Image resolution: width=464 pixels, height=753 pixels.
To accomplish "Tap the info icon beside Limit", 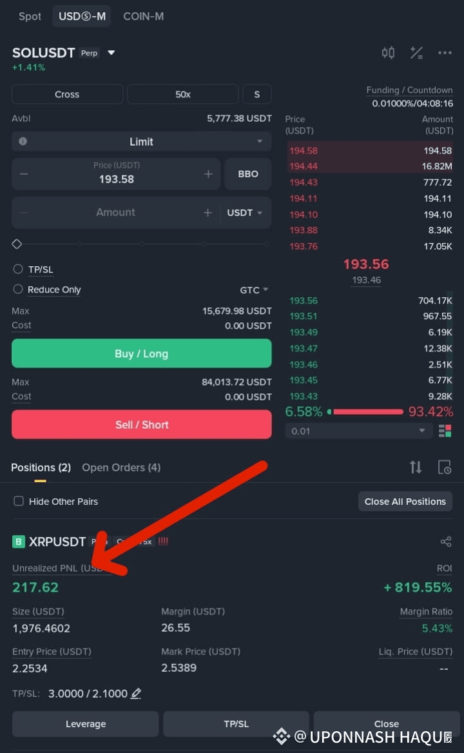I will (x=23, y=142).
